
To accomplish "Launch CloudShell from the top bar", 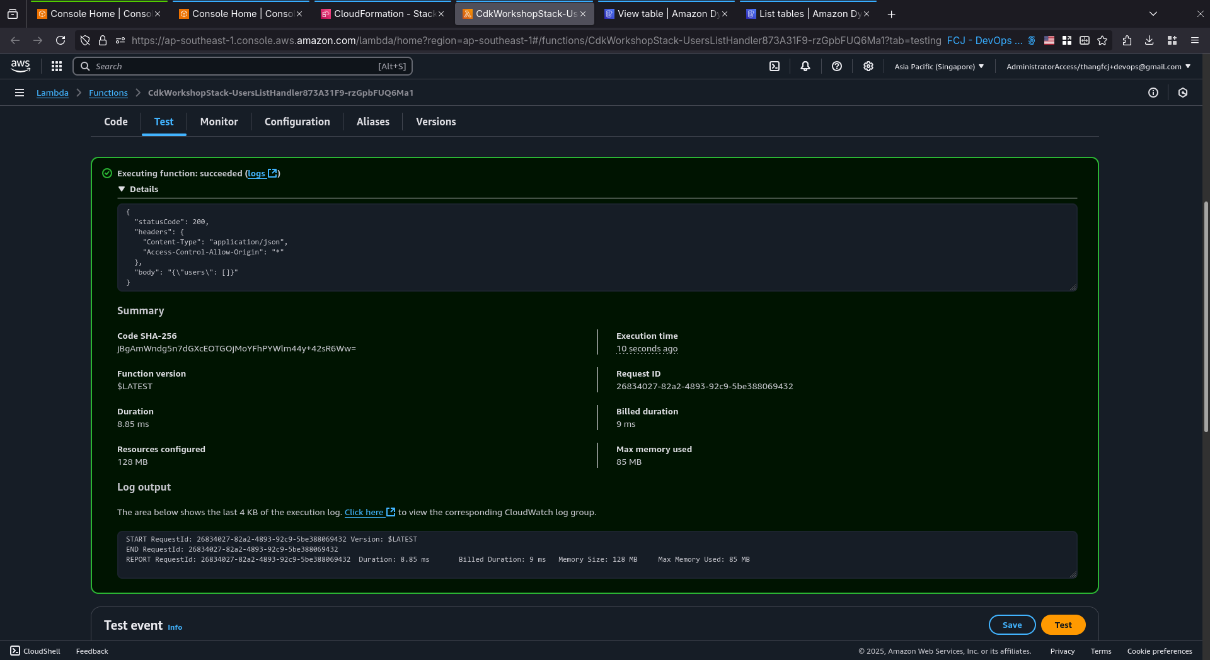I will pyautogui.click(x=775, y=66).
